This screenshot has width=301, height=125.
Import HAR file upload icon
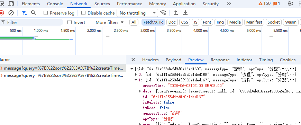(x=175, y=13)
